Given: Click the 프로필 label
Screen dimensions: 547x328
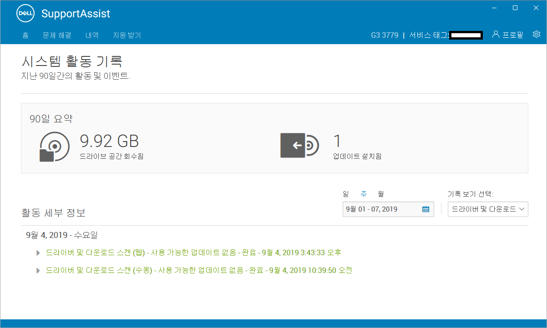Looking at the screenshot, I should tap(512, 35).
